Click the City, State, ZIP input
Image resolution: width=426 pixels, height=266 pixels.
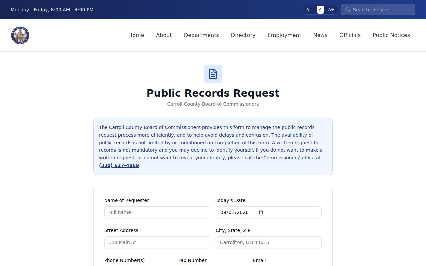point(269,242)
